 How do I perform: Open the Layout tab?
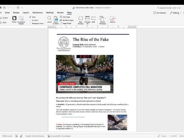coord(26,12)
